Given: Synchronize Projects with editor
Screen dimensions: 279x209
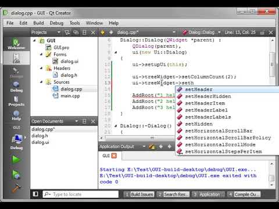Looking at the screenshot, I should 76,33.
